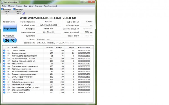Click the Parallel ATA interface field
Viewport: 169px width, 105px height.
pyautogui.click(x=48, y=29)
